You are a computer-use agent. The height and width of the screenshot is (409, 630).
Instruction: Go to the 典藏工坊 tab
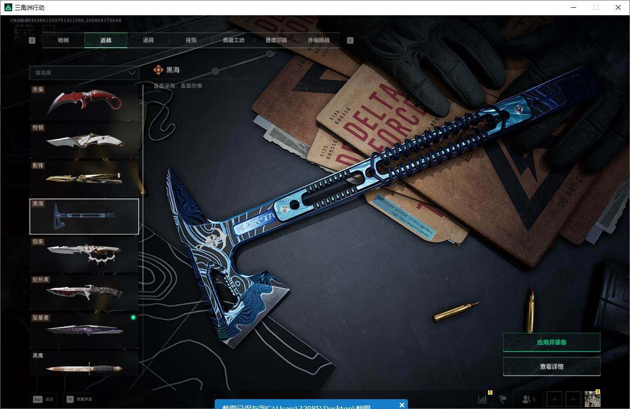point(233,40)
